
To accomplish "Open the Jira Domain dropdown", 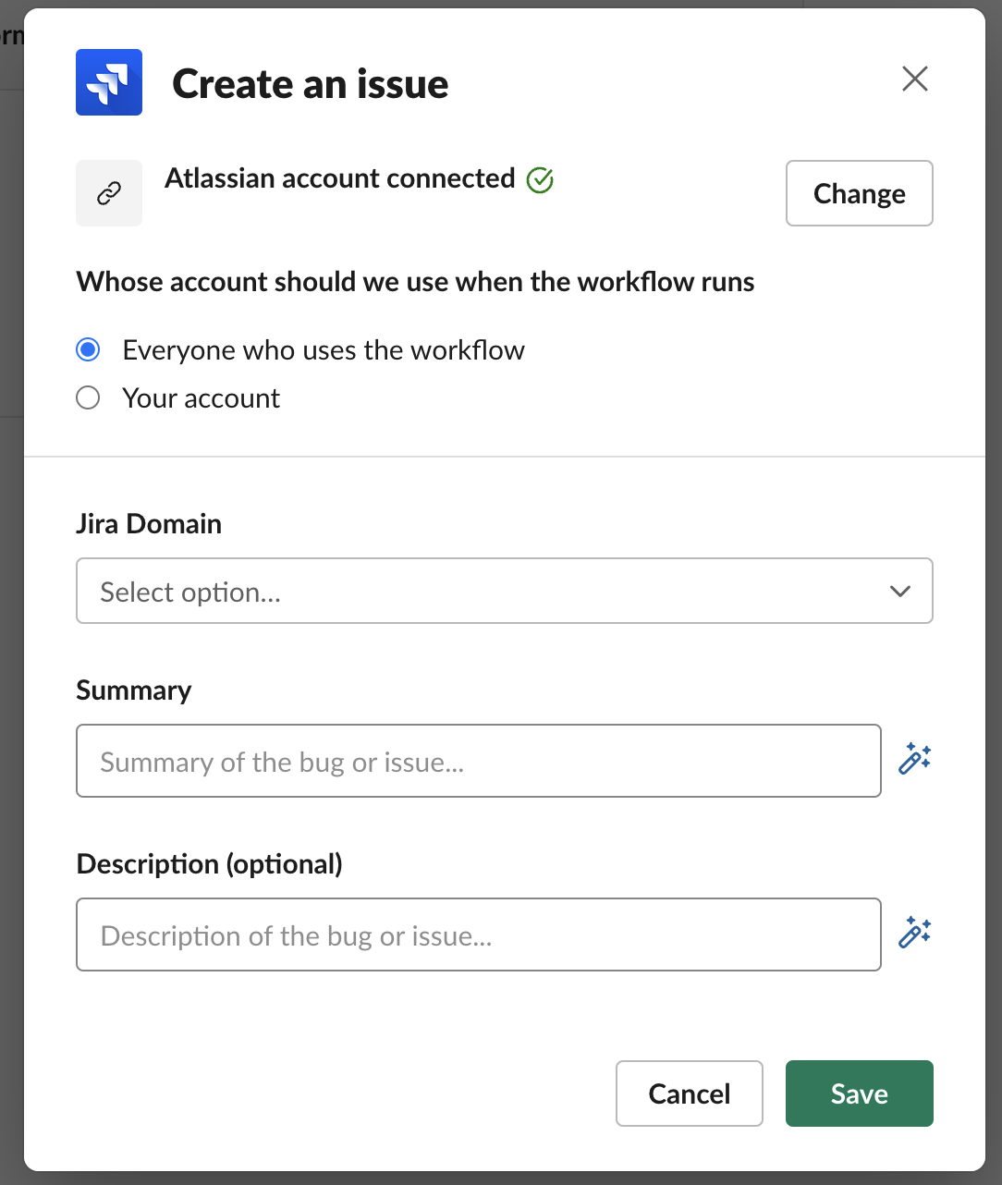I will click(505, 591).
